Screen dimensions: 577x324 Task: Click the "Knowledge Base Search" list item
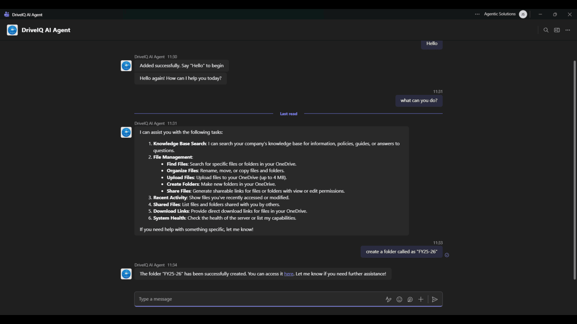(x=276, y=147)
